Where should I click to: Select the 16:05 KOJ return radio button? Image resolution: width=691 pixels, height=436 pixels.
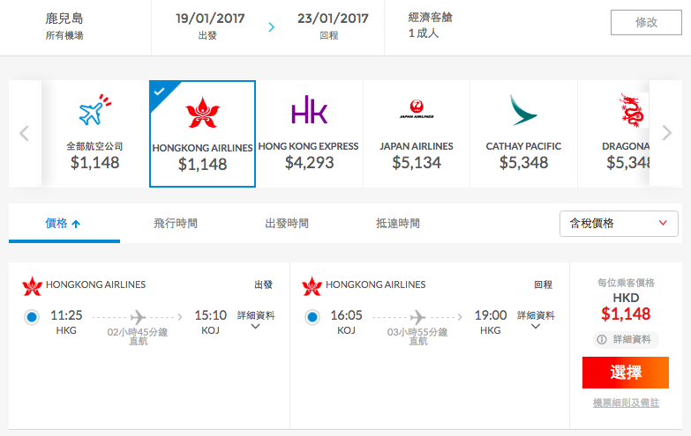click(x=312, y=317)
